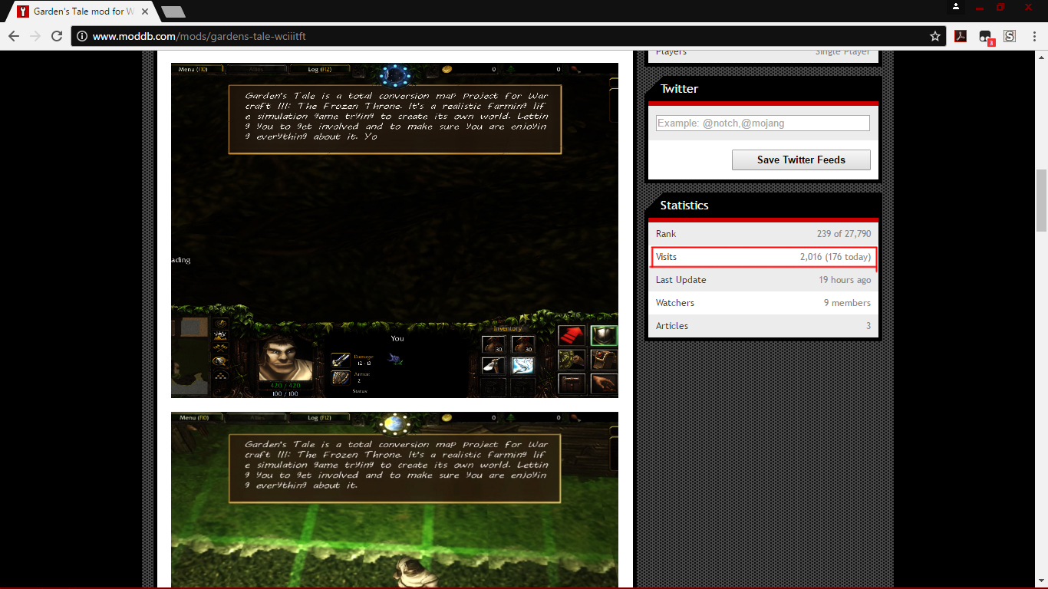
Task: Open the first Garden's Tale loading screenshot
Action: click(x=394, y=230)
